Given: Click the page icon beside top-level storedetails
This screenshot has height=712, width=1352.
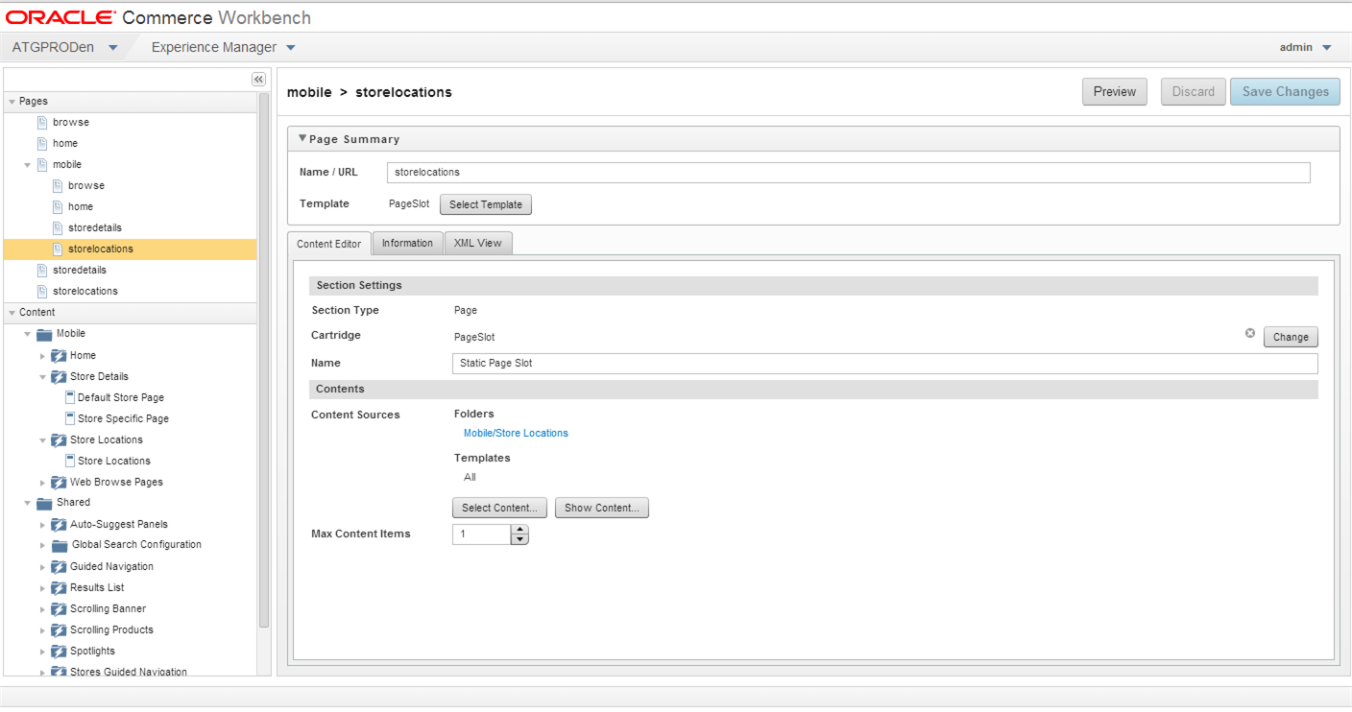Looking at the screenshot, I should click(x=42, y=270).
